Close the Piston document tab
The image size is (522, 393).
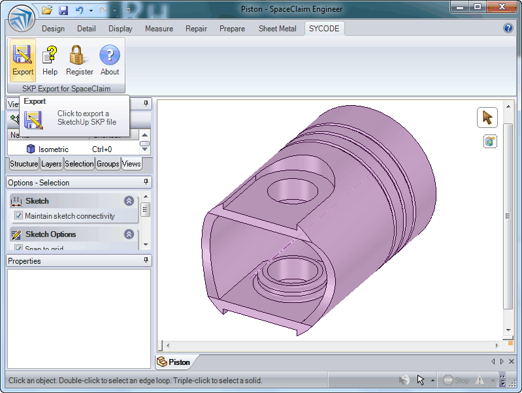pos(512,362)
